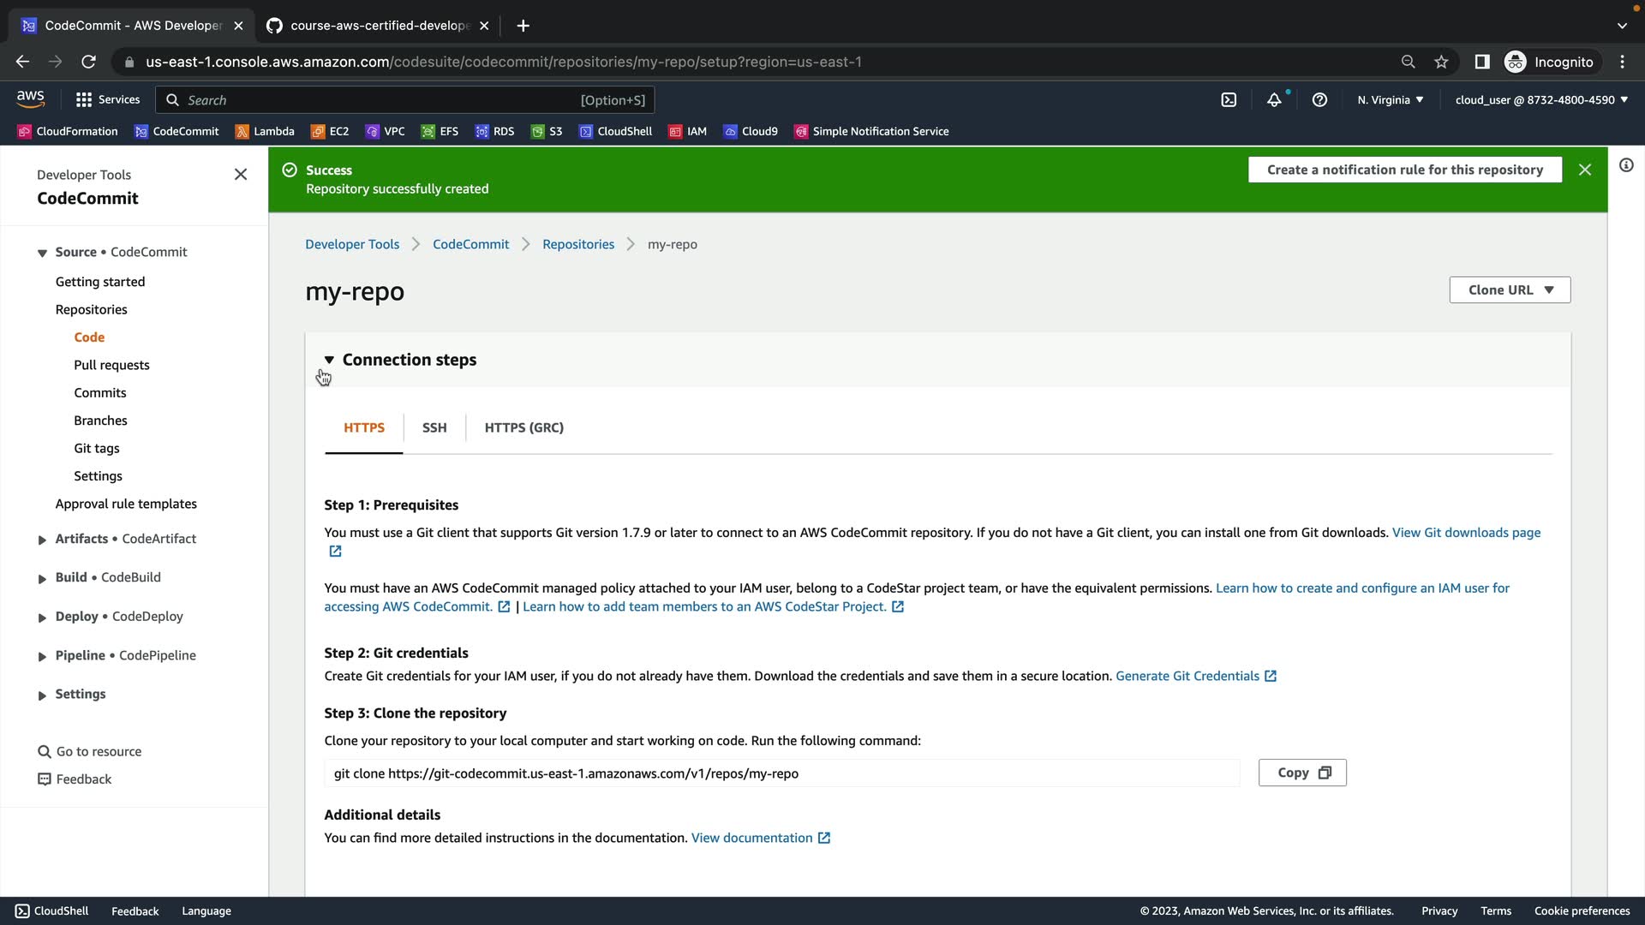
Task: Open S3 bookmark shortcut
Action: coord(547,131)
